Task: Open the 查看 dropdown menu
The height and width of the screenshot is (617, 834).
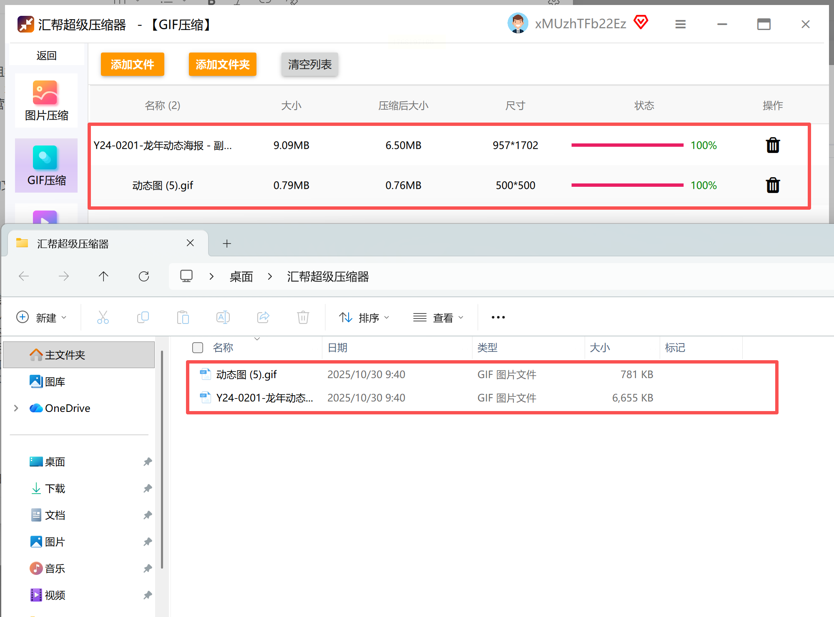Action: click(x=438, y=318)
